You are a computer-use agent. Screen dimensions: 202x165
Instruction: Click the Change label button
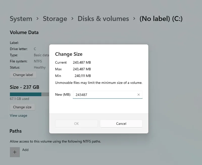[x=23, y=75]
